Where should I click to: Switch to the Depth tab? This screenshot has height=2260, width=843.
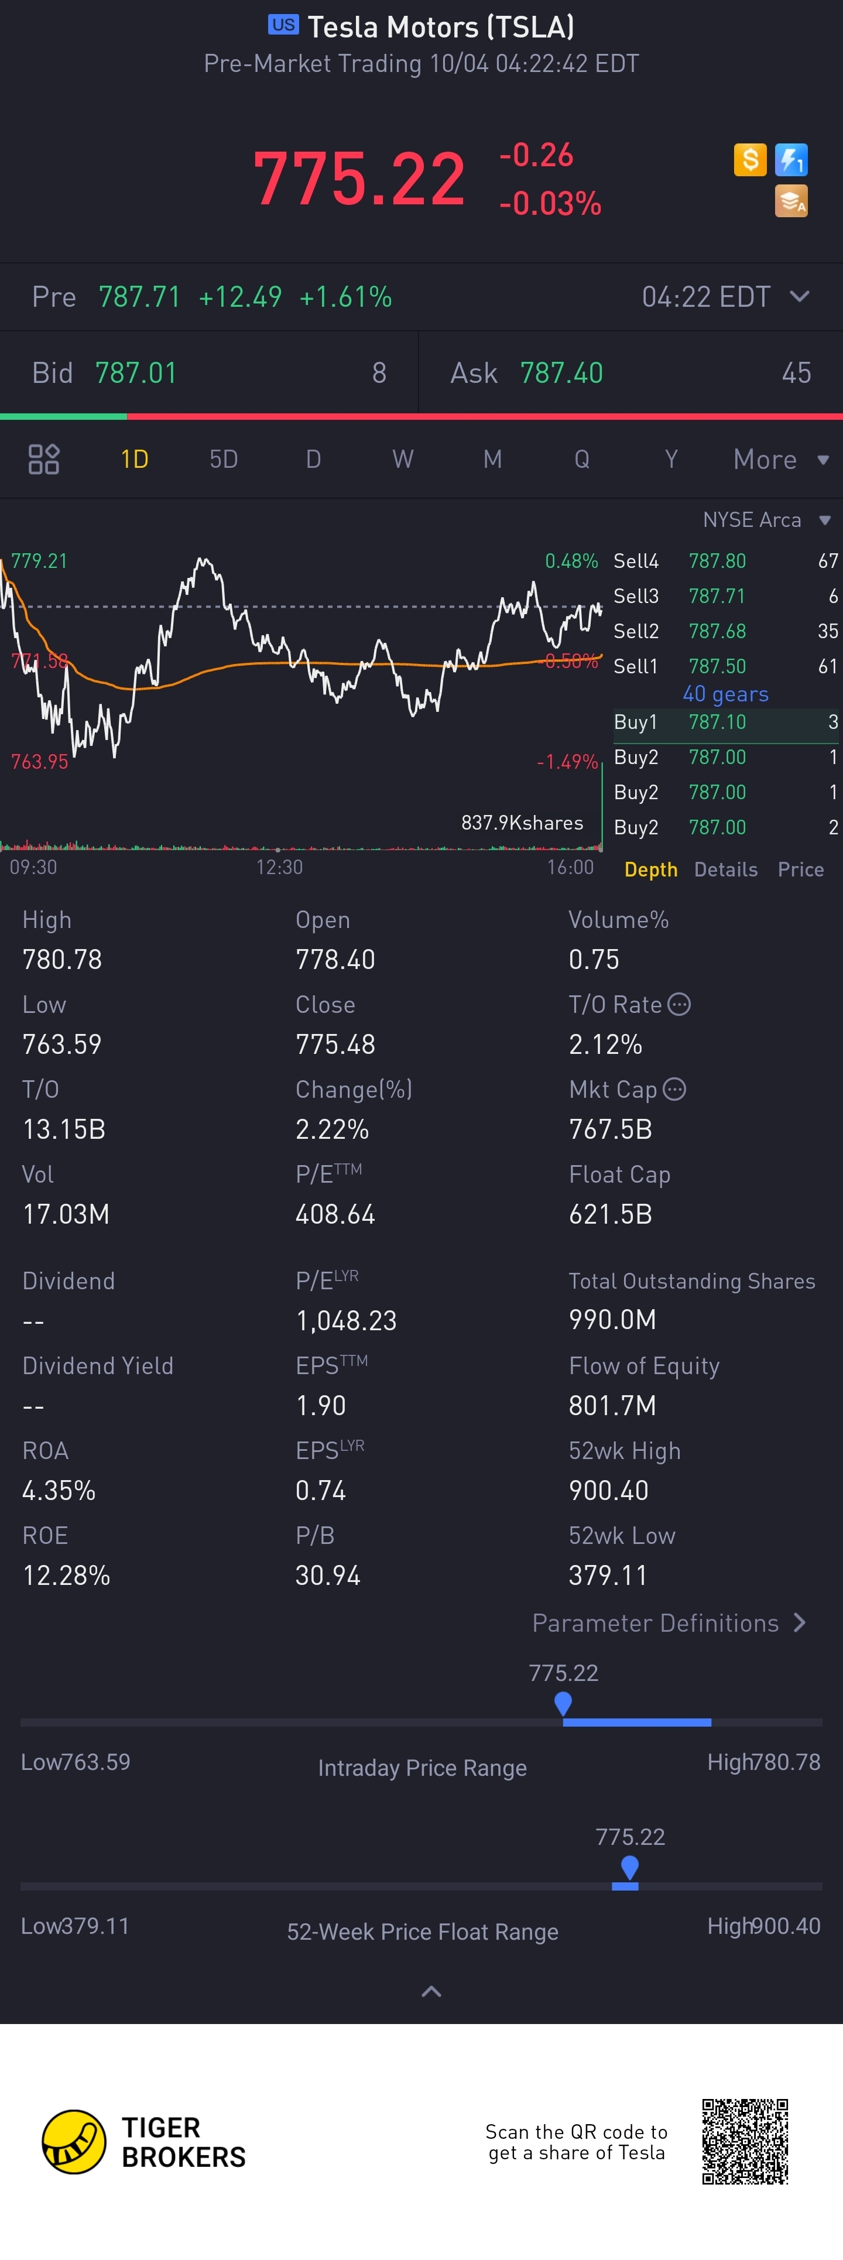click(651, 869)
